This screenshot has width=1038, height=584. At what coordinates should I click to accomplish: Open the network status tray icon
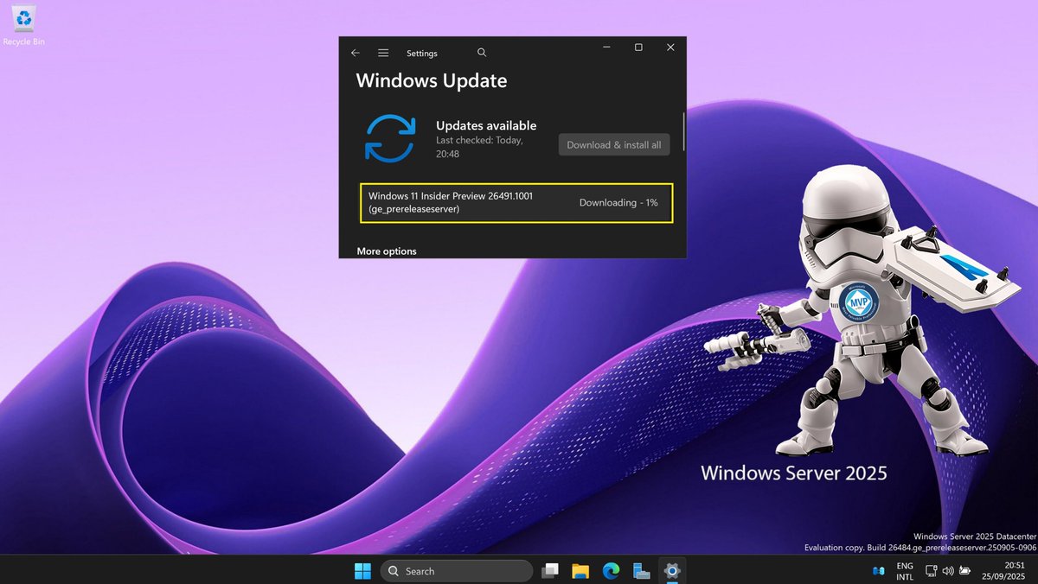[x=931, y=571]
